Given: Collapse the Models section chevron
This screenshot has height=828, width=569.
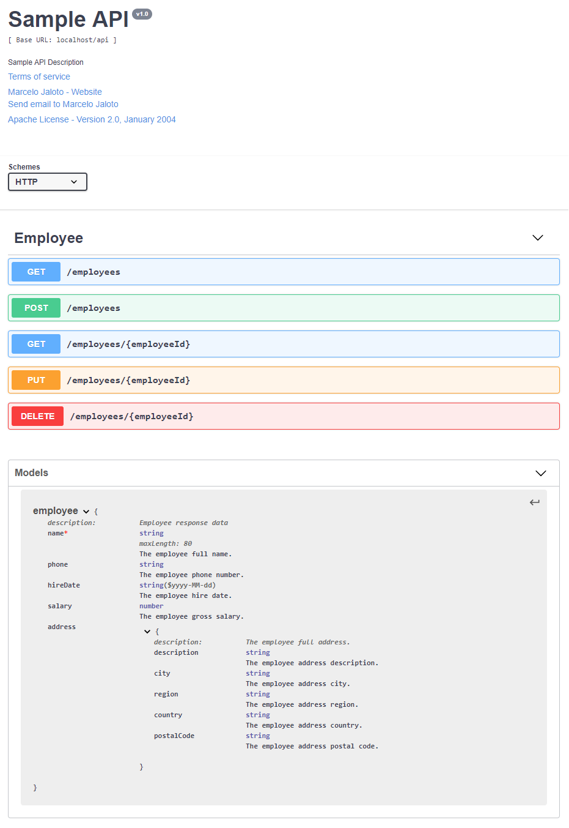Looking at the screenshot, I should click(x=540, y=473).
